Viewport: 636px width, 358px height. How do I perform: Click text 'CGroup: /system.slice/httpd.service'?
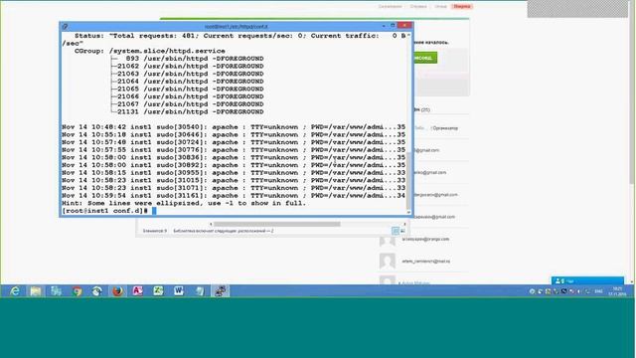(150, 51)
